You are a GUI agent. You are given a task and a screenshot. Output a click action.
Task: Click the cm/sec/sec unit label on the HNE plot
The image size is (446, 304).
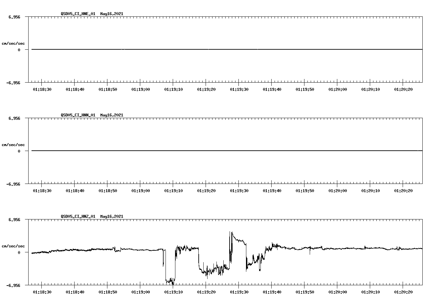coord(13,43)
